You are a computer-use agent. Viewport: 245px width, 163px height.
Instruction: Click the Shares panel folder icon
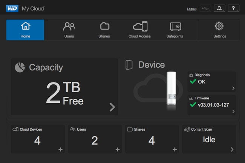[x=130, y=129]
